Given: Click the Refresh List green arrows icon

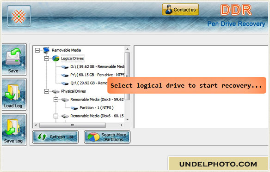Looking at the screenshot, I should coord(42,137).
